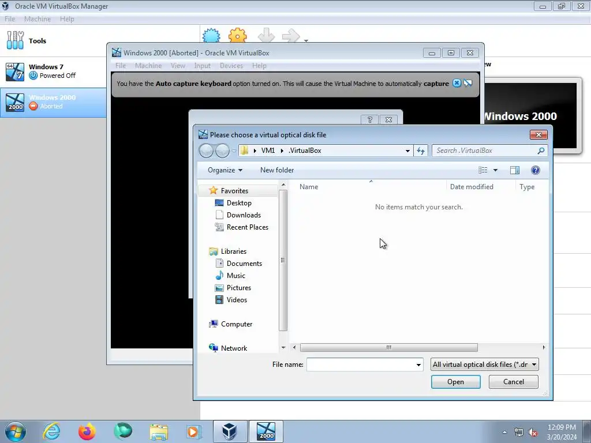
Task: Dismiss the Auto capture keyboard notification
Action: pos(457,83)
